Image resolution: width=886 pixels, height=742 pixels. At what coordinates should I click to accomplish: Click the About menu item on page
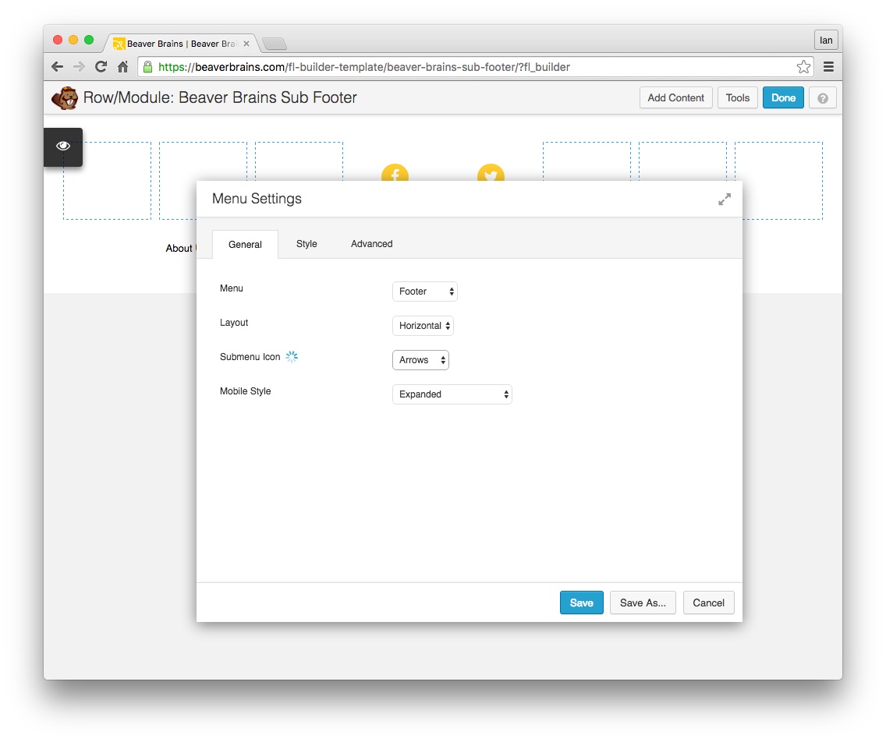click(x=179, y=249)
